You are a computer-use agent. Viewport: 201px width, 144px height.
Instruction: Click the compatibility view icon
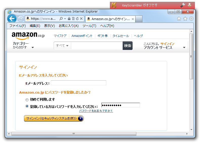pyautogui.click(x=73, y=19)
